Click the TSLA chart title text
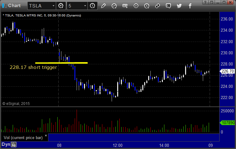Screen dimensions: 236x149 pyautogui.click(x=42, y=16)
